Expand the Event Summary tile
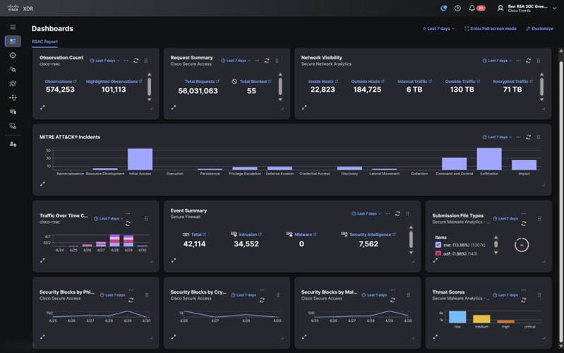Screen dimensions: 564x353 (174, 261)
